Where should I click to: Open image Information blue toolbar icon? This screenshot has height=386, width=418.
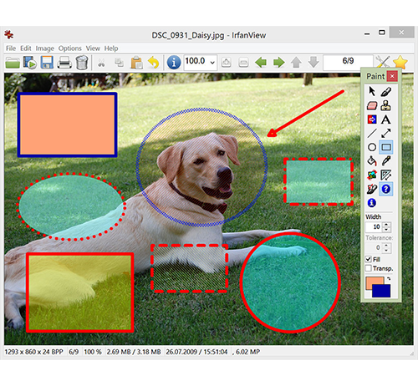(174, 62)
